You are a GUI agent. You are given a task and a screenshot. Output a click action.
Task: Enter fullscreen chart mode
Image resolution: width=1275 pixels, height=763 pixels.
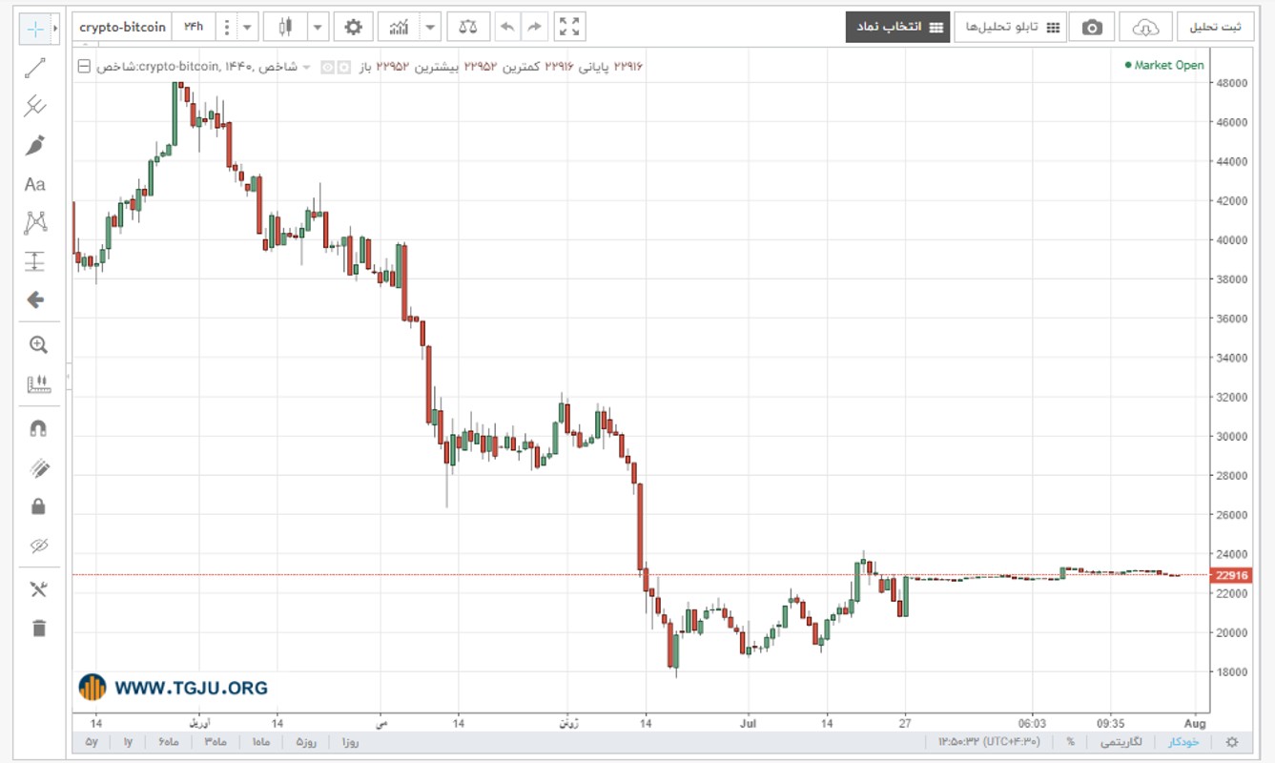(569, 27)
